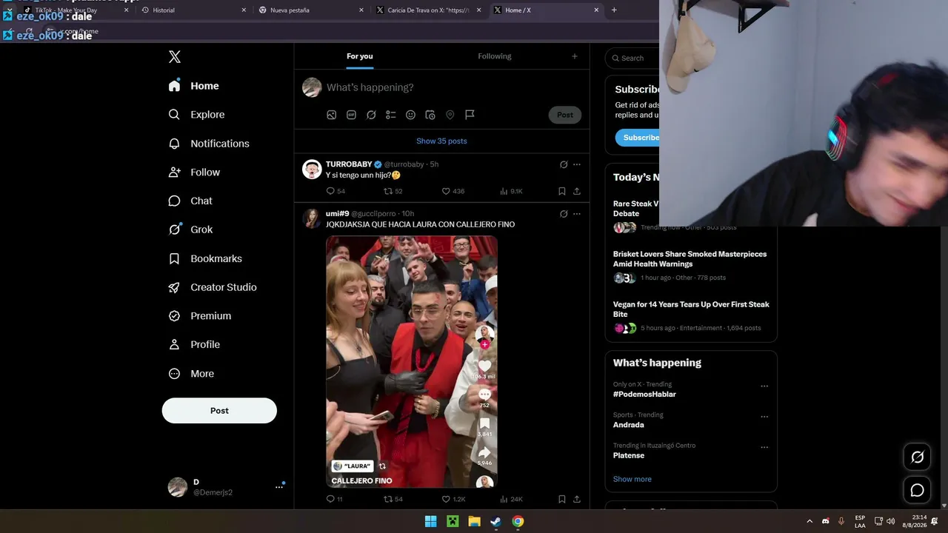Share umi#9's post

click(577, 499)
